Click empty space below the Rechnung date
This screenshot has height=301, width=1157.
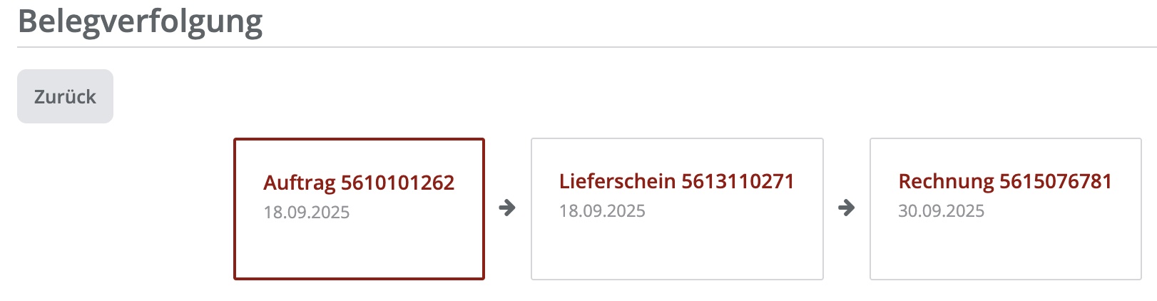pyautogui.click(x=1004, y=250)
